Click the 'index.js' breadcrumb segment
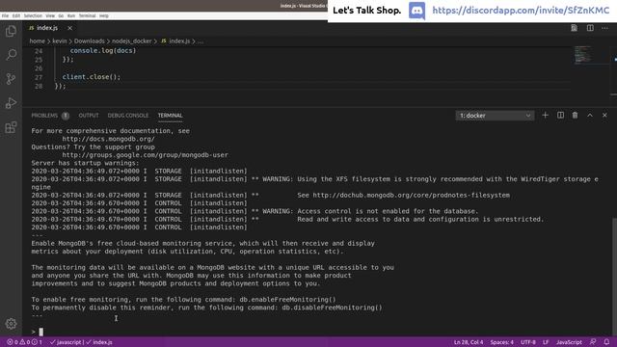This screenshot has height=347, width=617. 175,40
